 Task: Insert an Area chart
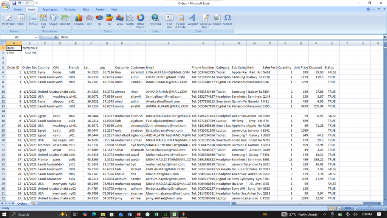(x=120, y=21)
